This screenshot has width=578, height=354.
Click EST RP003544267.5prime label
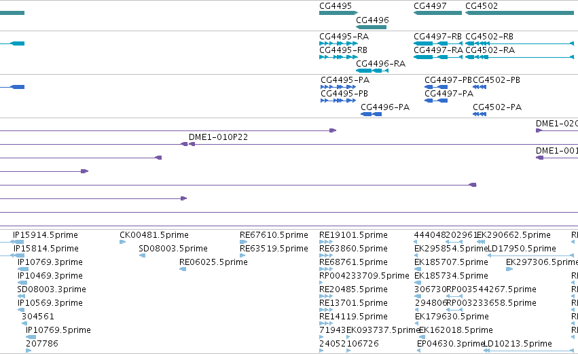[491, 289]
